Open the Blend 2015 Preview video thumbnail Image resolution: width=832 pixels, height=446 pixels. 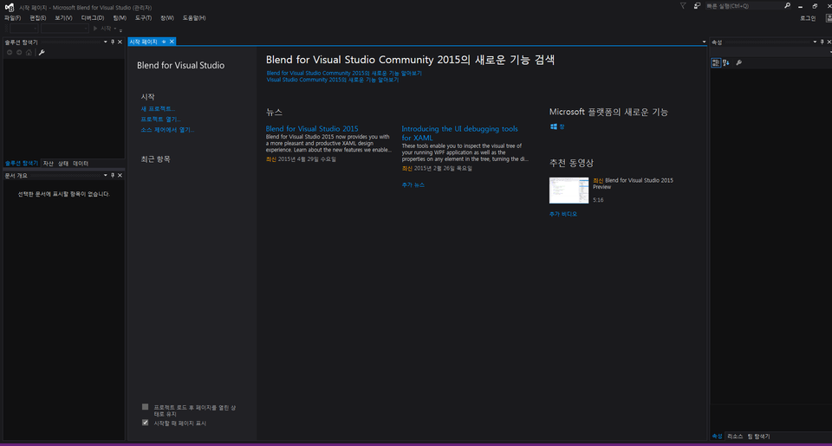click(569, 191)
